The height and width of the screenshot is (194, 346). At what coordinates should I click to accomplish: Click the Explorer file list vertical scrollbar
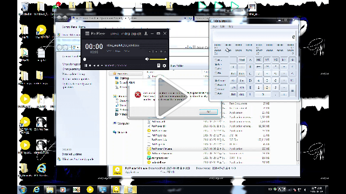point(298,142)
